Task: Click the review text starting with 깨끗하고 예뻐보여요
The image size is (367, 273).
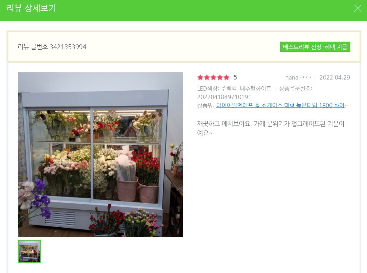Action: click(271, 128)
